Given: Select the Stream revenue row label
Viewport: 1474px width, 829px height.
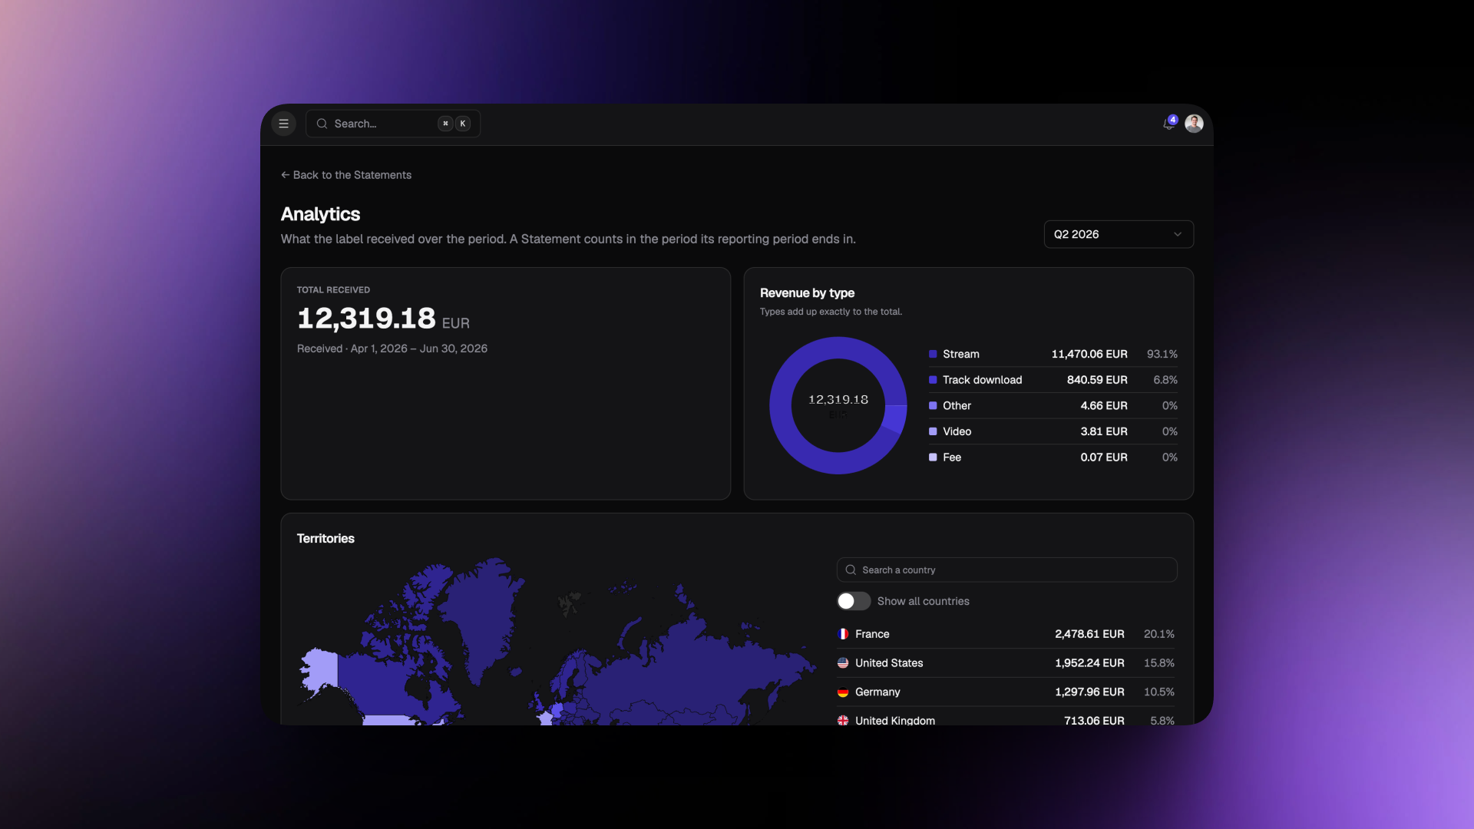Looking at the screenshot, I should (961, 354).
